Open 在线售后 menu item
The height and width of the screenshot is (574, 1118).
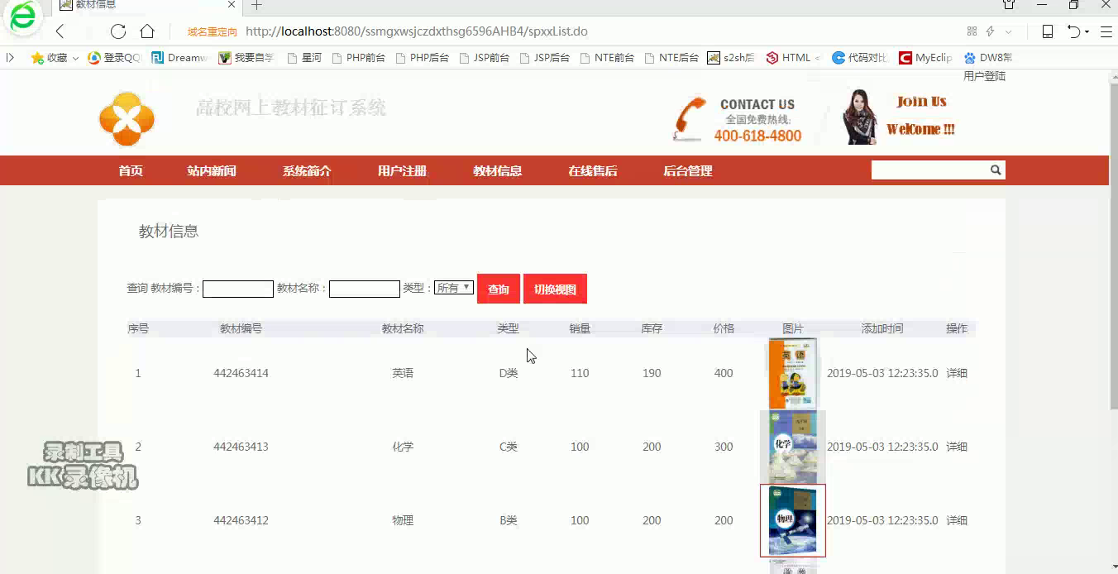point(592,171)
